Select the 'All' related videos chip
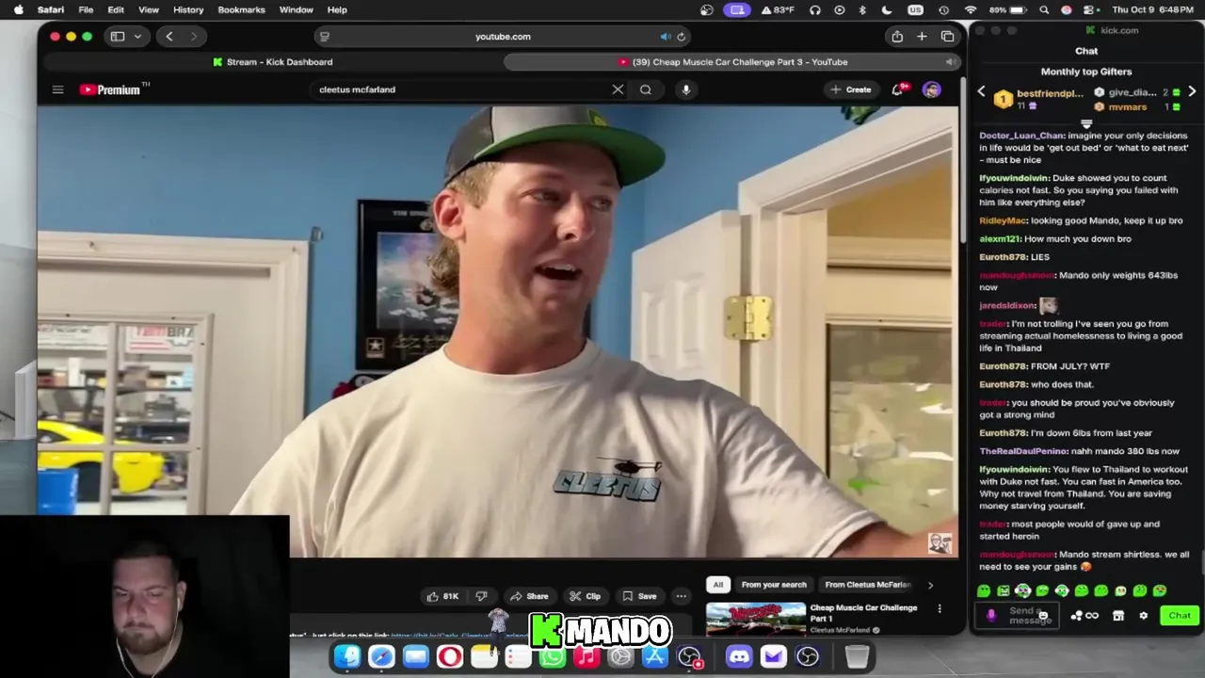 tap(717, 585)
